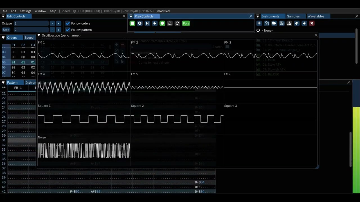The height and width of the screenshot is (202, 360).
Task: Click the green volume meter bar
Action: pyautogui.click(x=356, y=150)
